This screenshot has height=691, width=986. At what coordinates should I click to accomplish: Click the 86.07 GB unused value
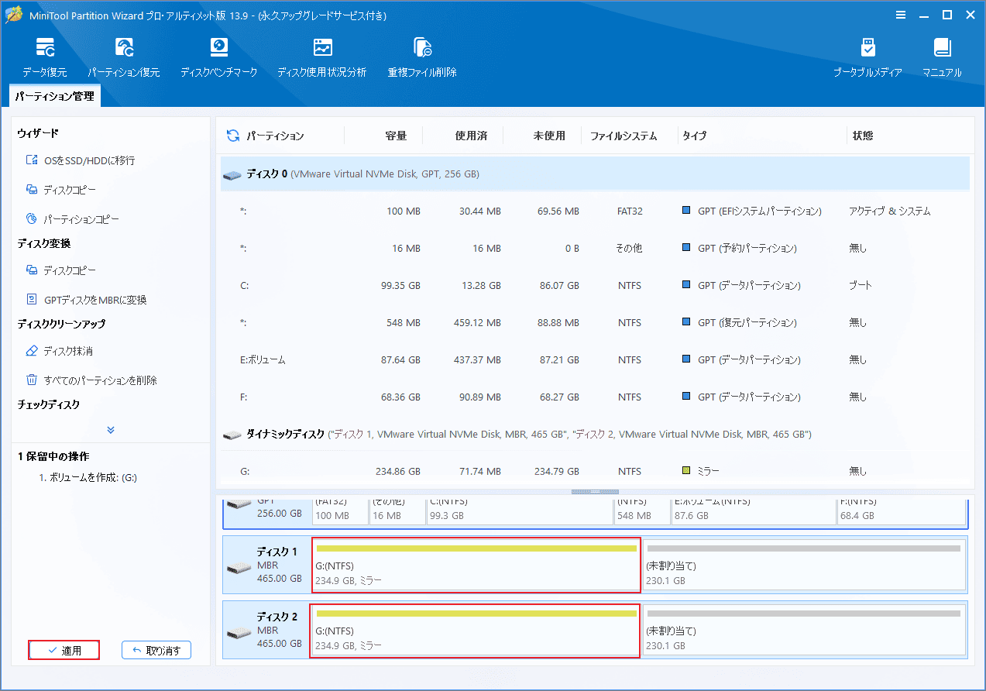[555, 285]
